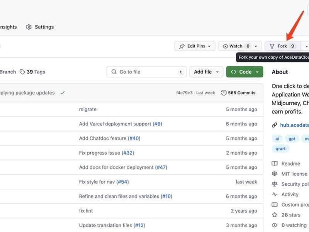Click the Security policy scales icon

click(275, 184)
